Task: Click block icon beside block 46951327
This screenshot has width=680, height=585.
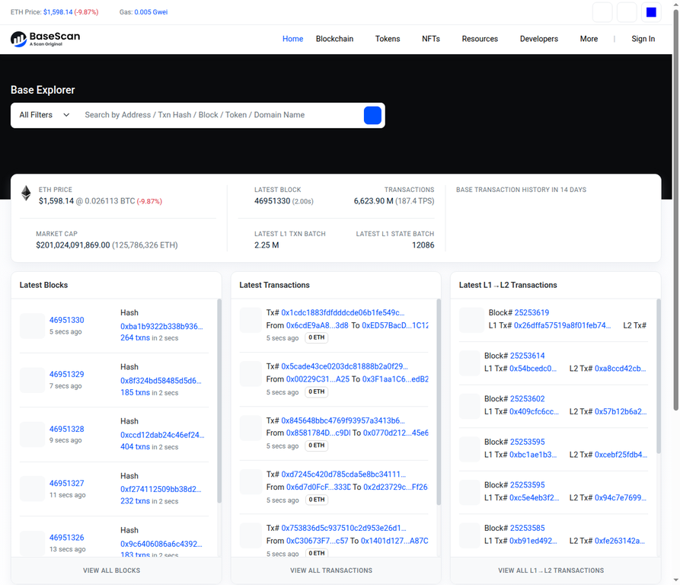Action: point(32,489)
